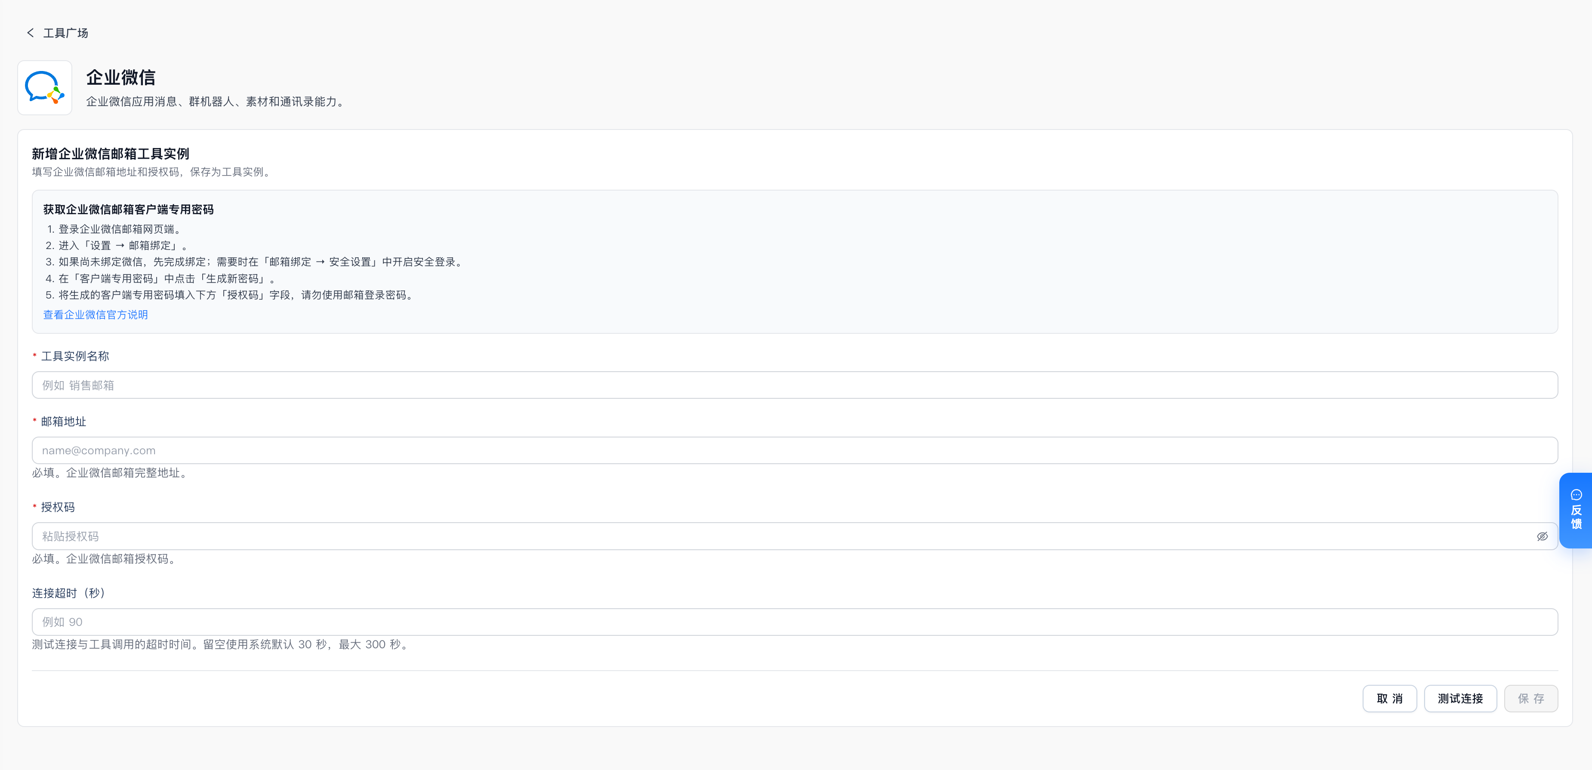Click the 授权码 password field
Screen dimensions: 1592x770
[795, 536]
